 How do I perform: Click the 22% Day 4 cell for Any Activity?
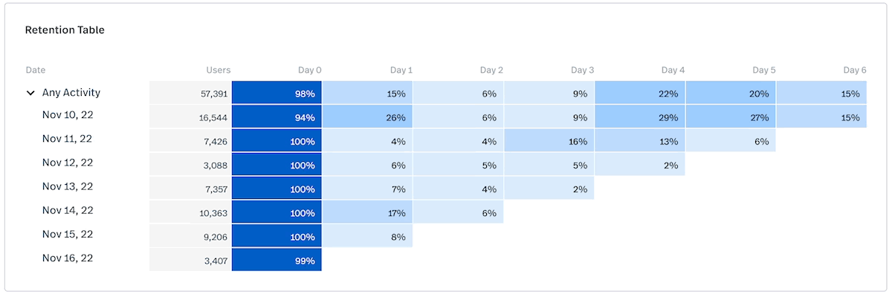click(x=640, y=94)
